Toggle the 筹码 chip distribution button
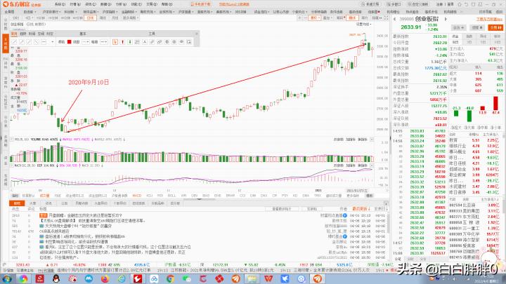Viewport: 506px width, 284px height. (x=340, y=18)
